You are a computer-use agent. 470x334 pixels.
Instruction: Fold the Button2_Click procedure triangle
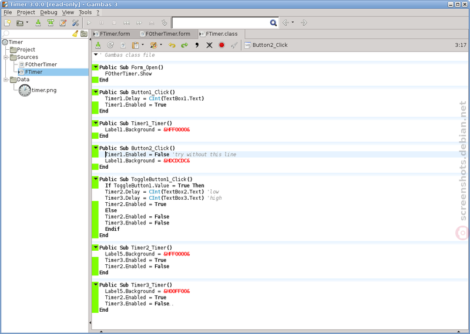(95, 148)
